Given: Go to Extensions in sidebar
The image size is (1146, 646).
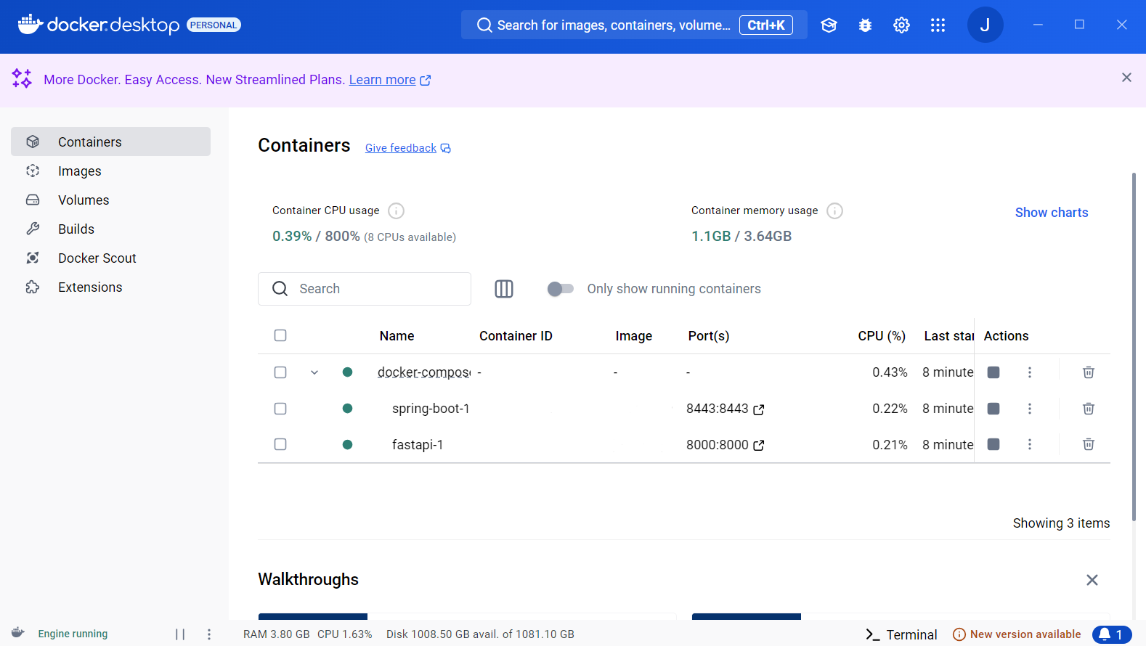Looking at the screenshot, I should tap(110, 287).
